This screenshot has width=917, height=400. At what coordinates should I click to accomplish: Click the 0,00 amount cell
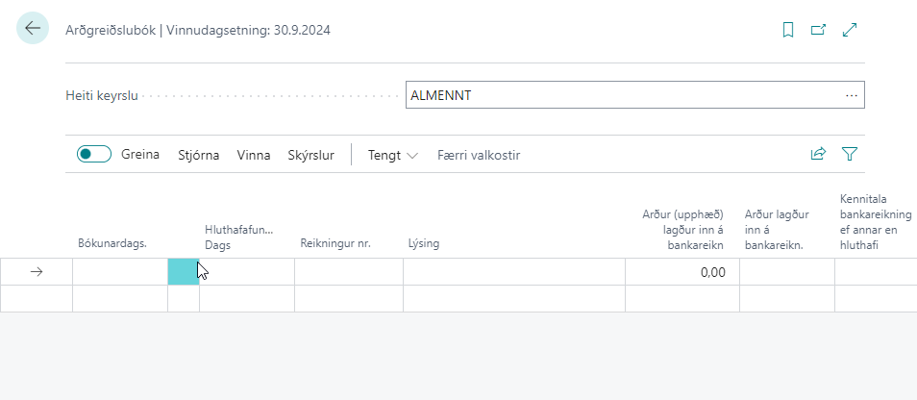click(682, 272)
